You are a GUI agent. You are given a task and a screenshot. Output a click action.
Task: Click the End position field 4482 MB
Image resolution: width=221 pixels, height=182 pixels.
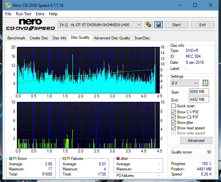(199, 99)
